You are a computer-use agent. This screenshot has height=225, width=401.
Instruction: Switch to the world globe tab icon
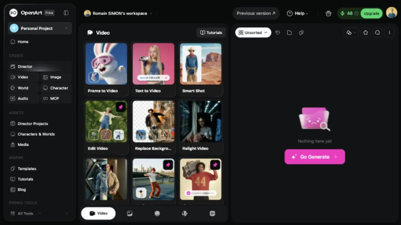coord(185,213)
